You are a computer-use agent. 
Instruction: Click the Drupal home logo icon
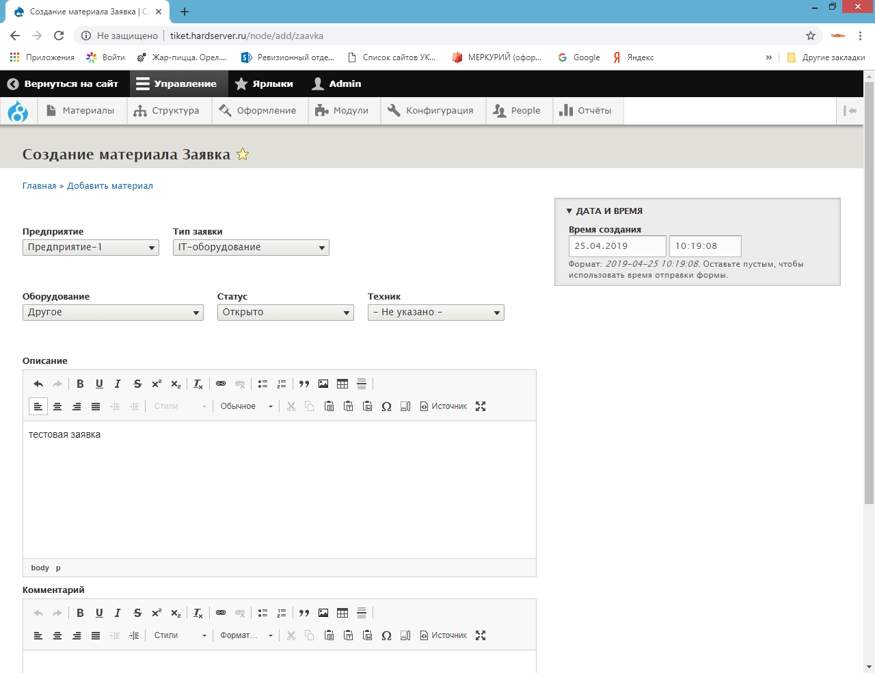coord(18,111)
